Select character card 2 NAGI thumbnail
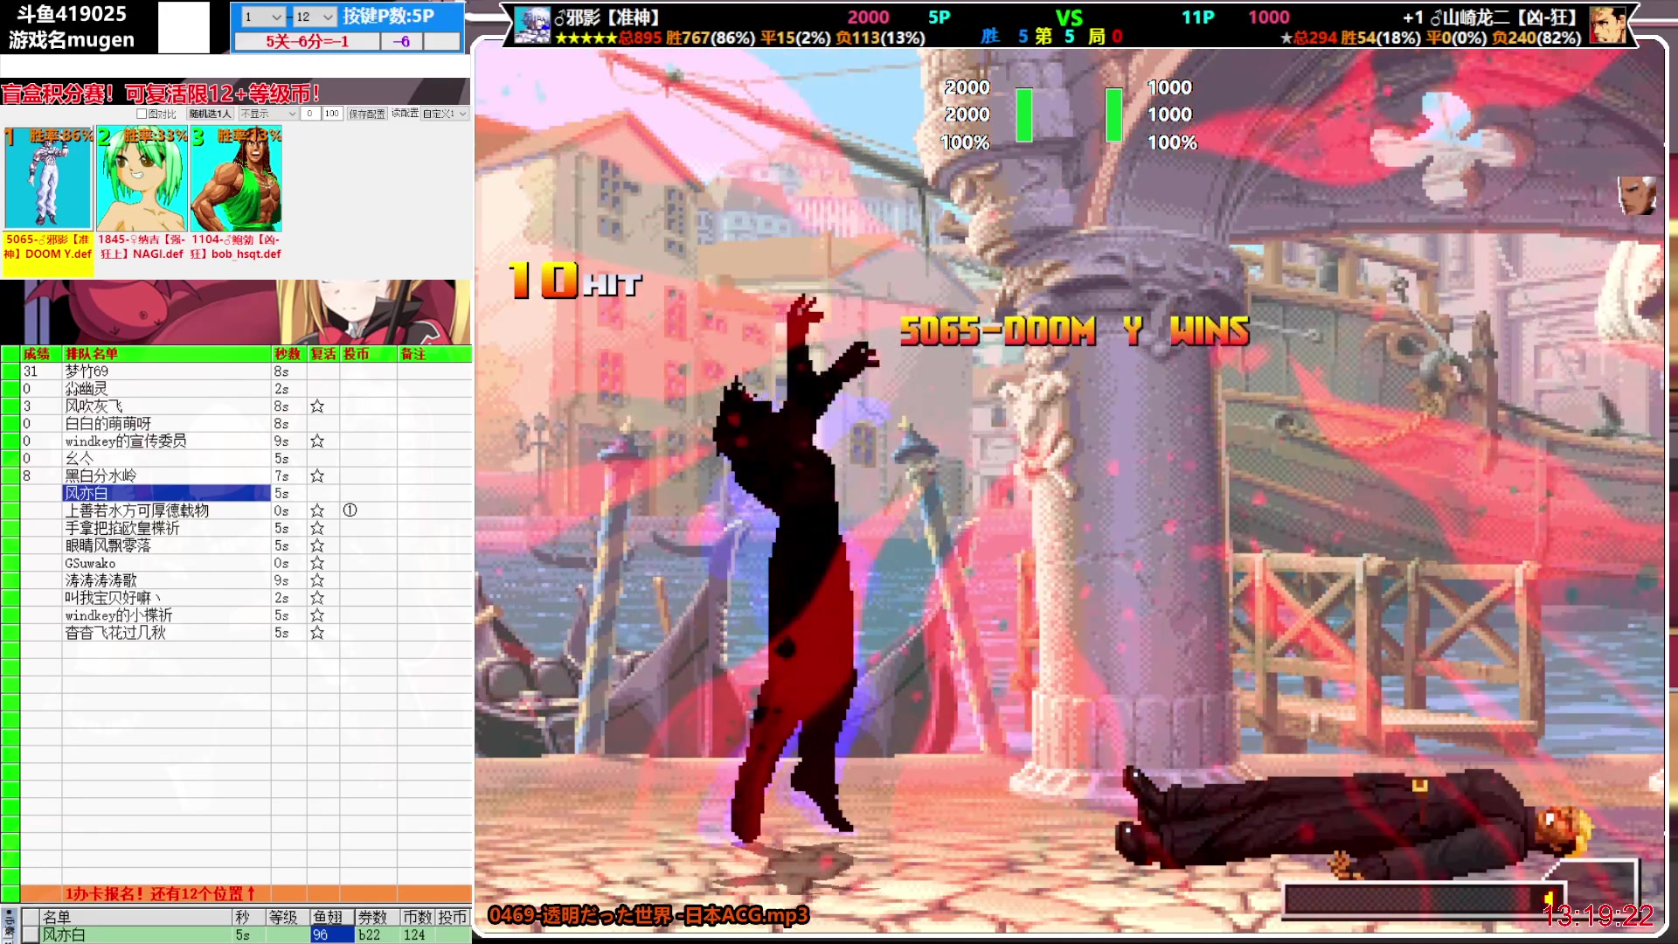The image size is (1678, 944). tap(142, 179)
